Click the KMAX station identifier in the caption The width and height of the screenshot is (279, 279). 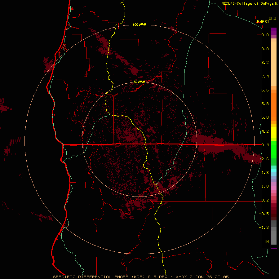tap(181, 277)
